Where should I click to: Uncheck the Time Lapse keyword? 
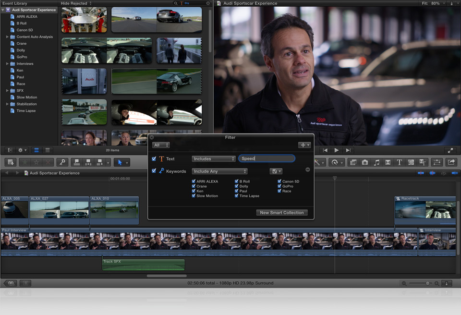pyautogui.click(x=237, y=195)
